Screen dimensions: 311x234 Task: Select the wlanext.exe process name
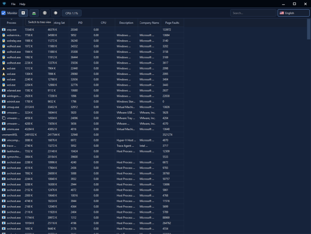point(14,91)
